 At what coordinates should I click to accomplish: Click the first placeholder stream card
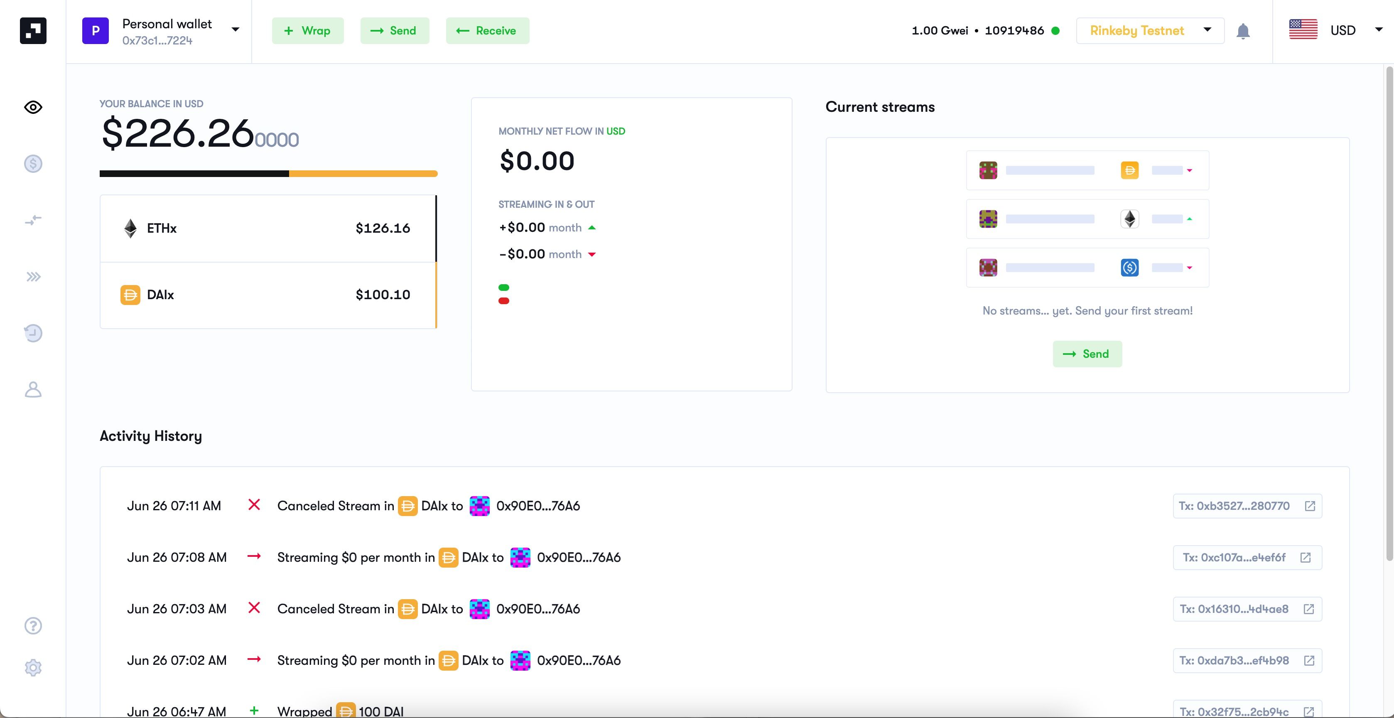pos(1087,170)
